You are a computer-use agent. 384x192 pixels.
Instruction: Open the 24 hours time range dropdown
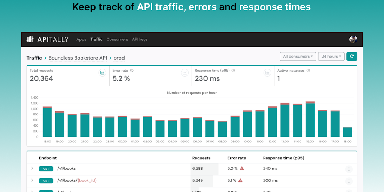[331, 57]
